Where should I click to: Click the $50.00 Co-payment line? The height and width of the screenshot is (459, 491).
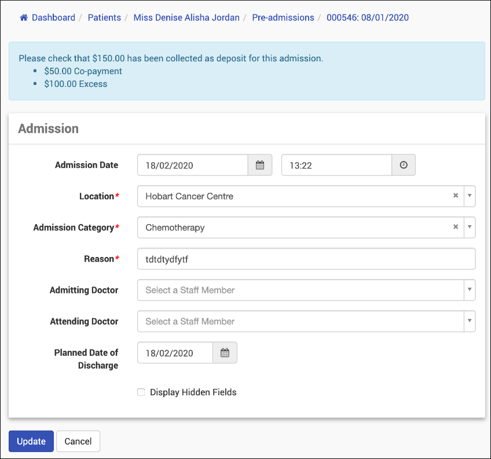[x=83, y=71]
